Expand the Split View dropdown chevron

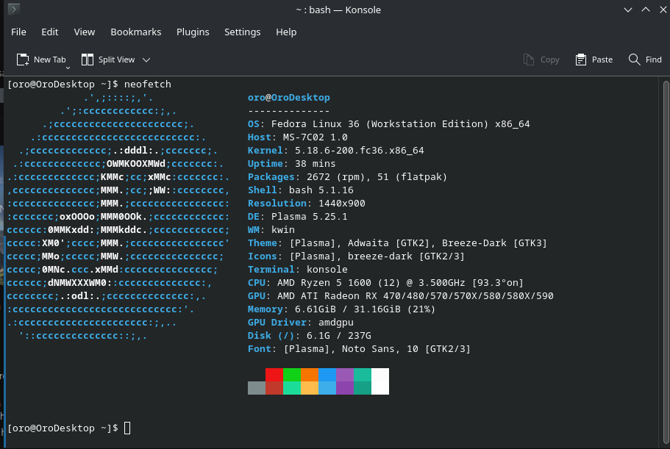pyautogui.click(x=146, y=60)
